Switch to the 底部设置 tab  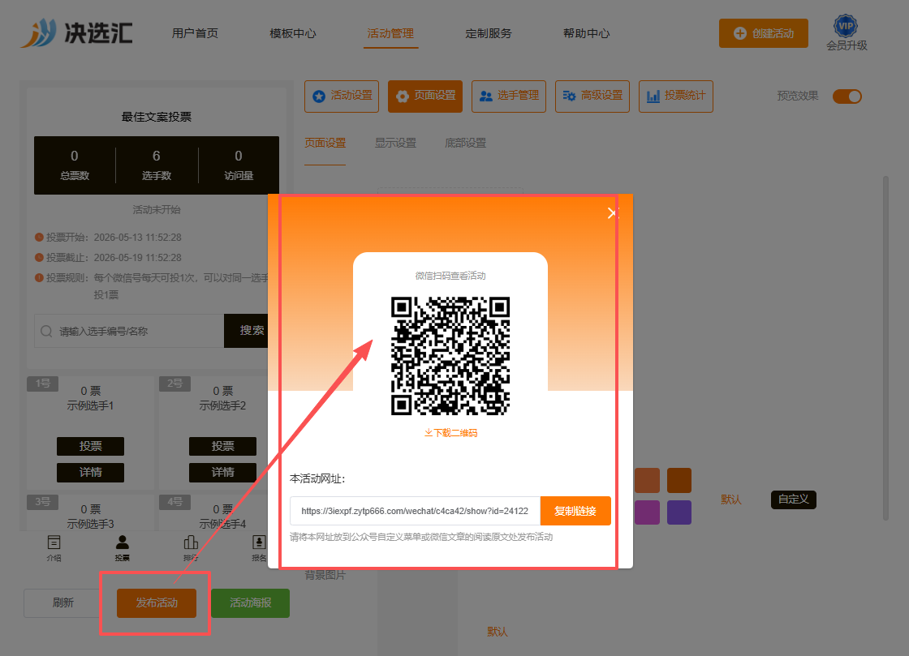click(x=466, y=143)
